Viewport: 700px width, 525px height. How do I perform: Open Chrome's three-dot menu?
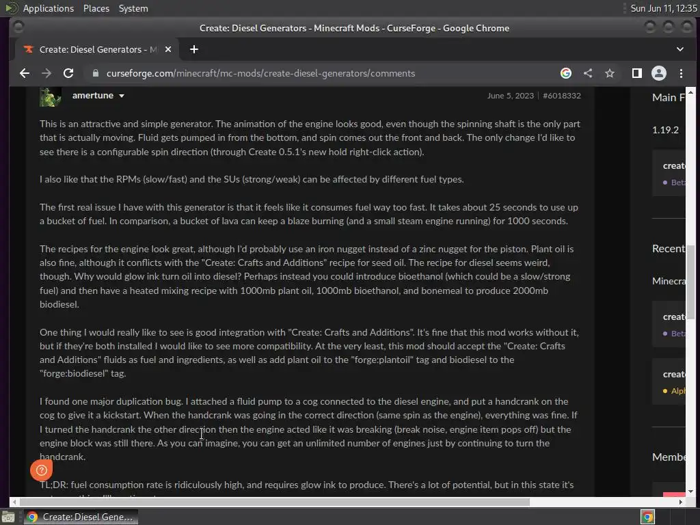(x=681, y=73)
